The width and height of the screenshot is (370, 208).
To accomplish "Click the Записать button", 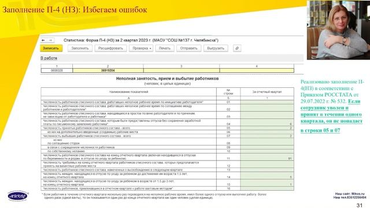I will pyautogui.click(x=51, y=49).
